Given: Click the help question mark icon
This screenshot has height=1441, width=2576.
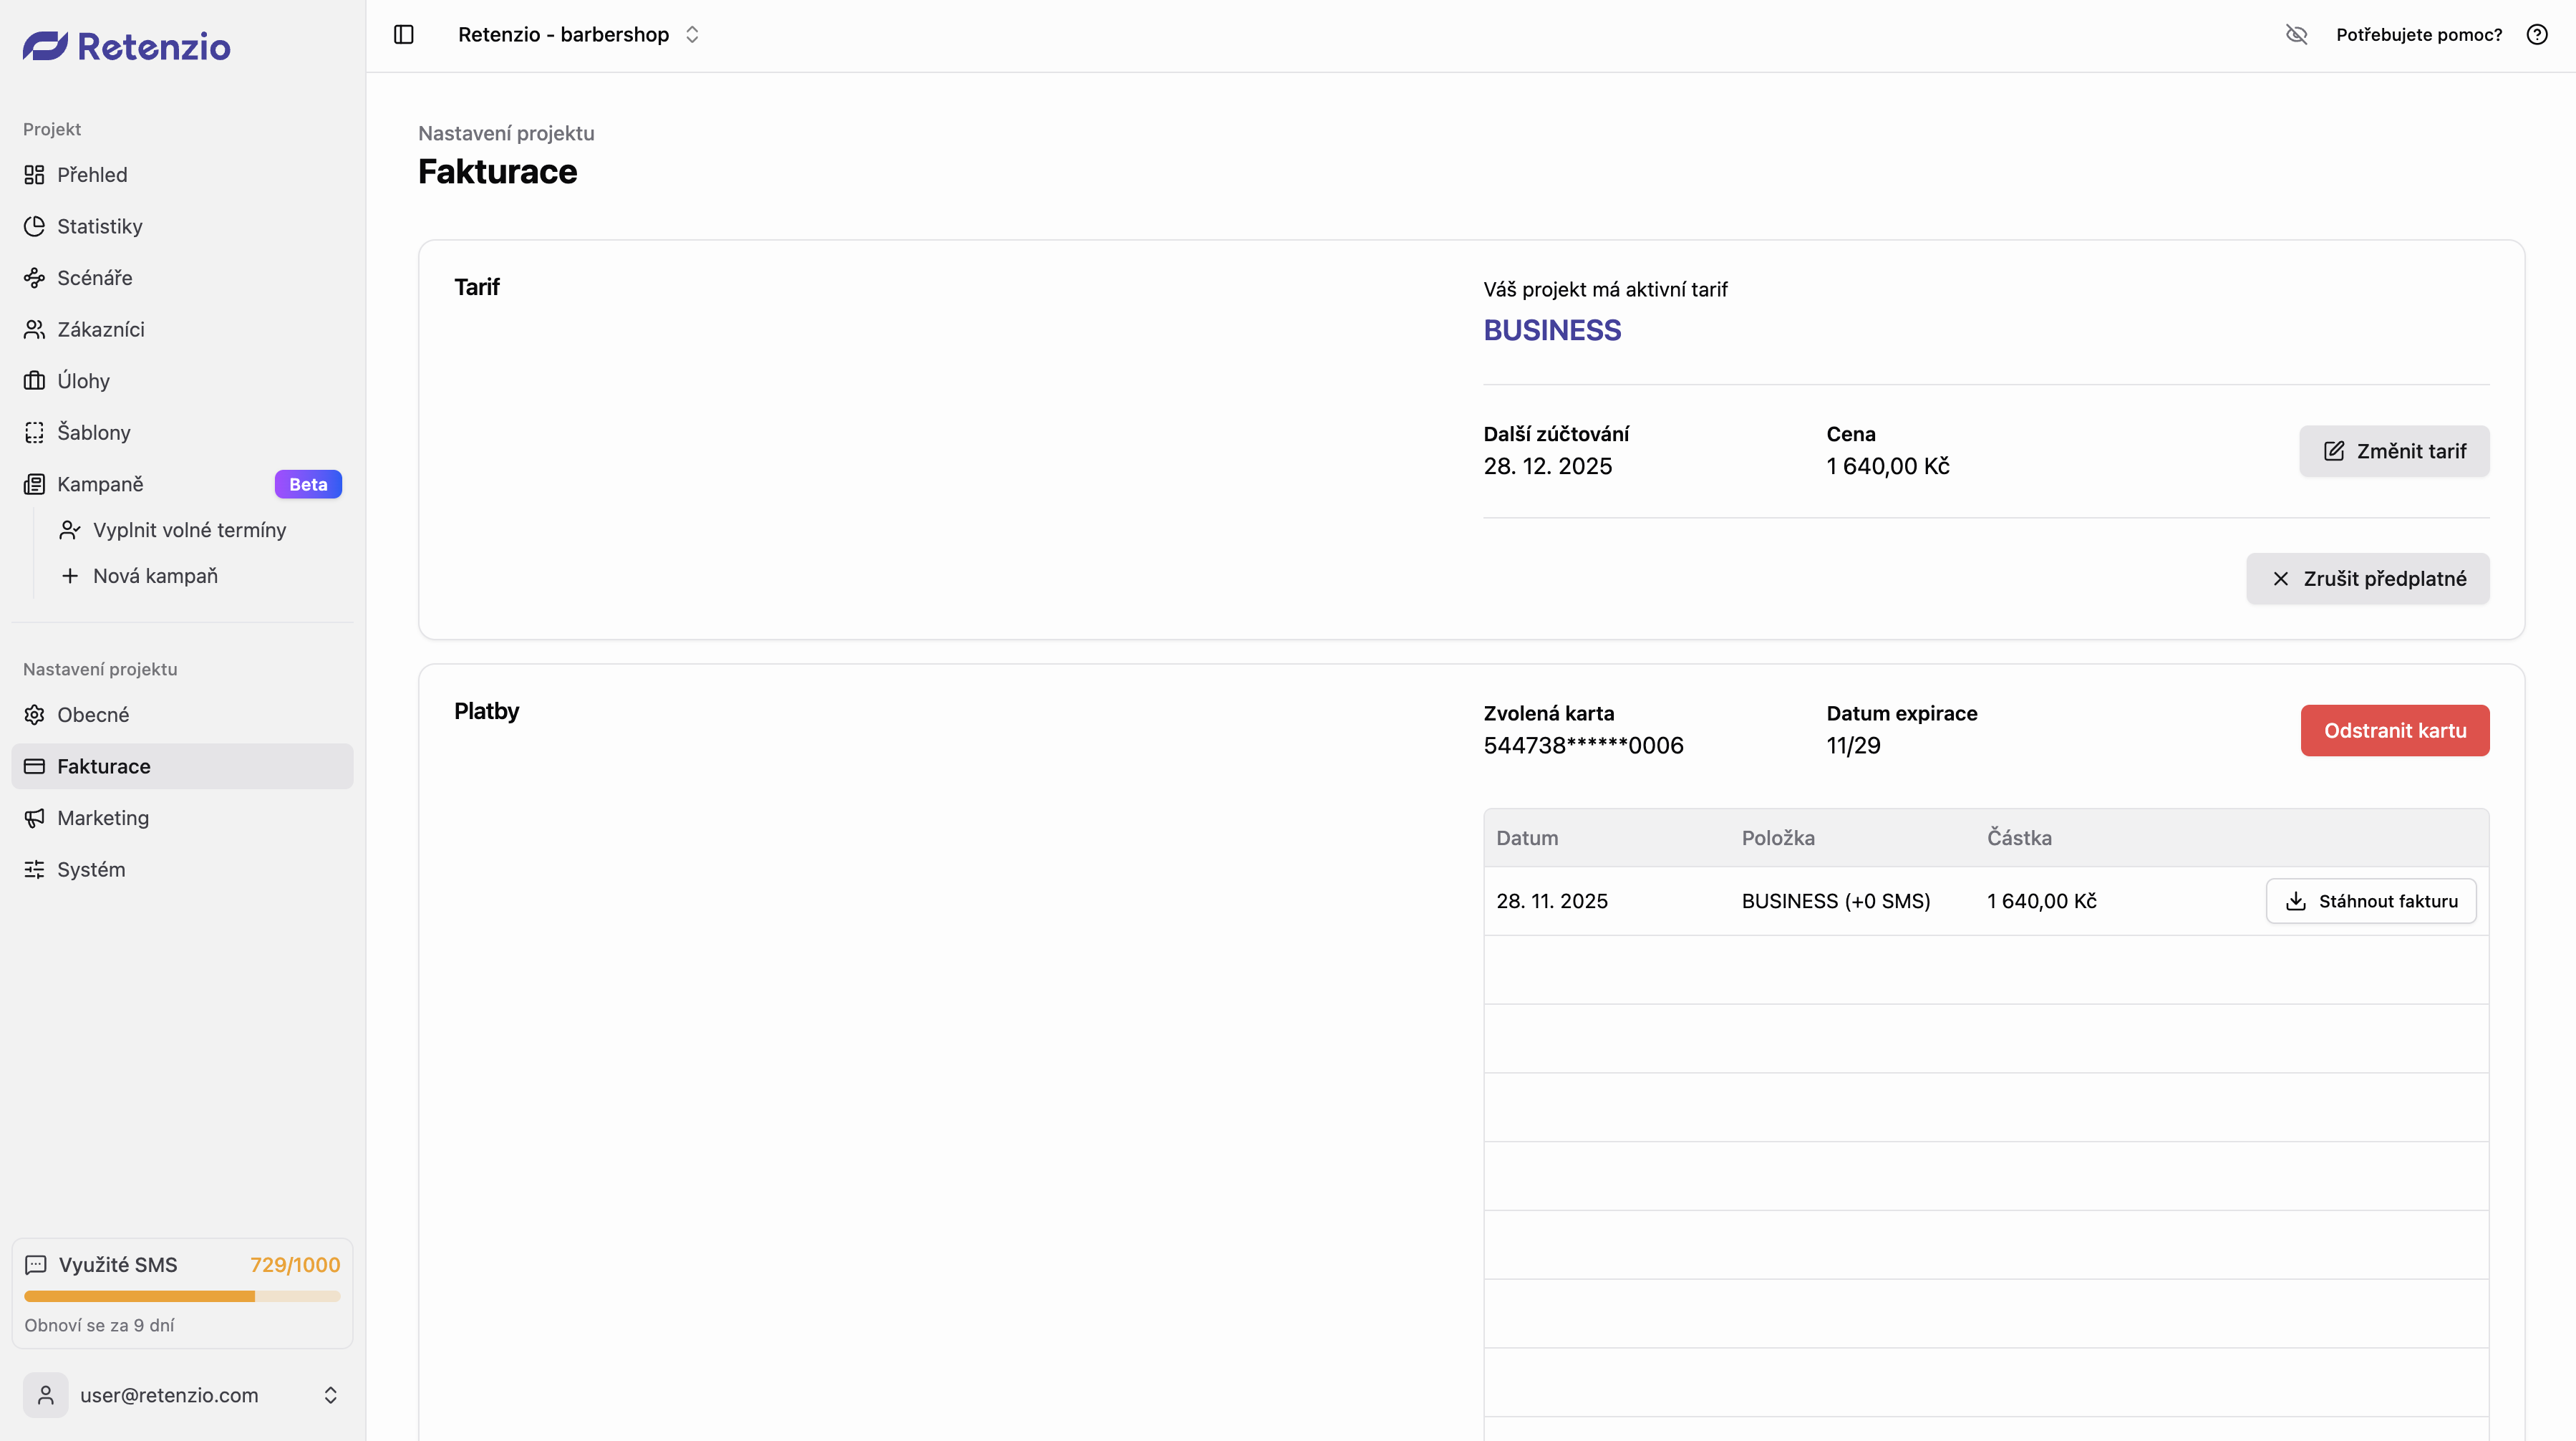Looking at the screenshot, I should [2537, 35].
